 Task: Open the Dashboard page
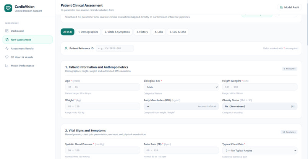[x=28, y=31]
